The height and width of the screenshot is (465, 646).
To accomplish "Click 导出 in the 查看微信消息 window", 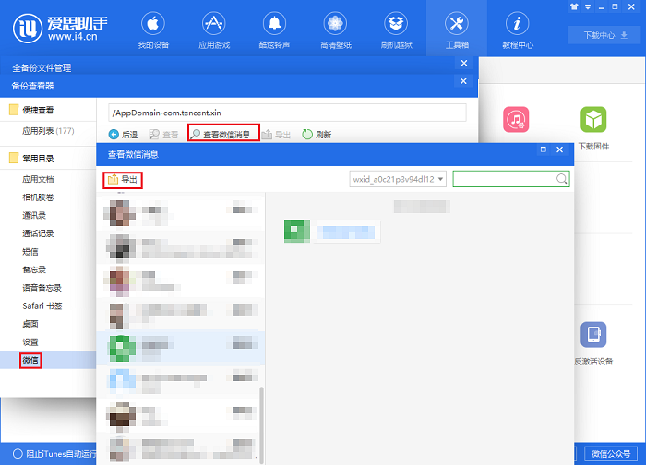I will click(123, 180).
